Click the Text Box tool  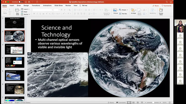coord(123,14)
